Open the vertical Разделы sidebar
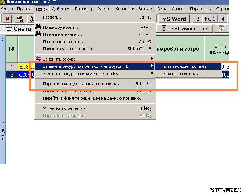Image resolution: width=243 pixels, height=194 pixels. 3,131
